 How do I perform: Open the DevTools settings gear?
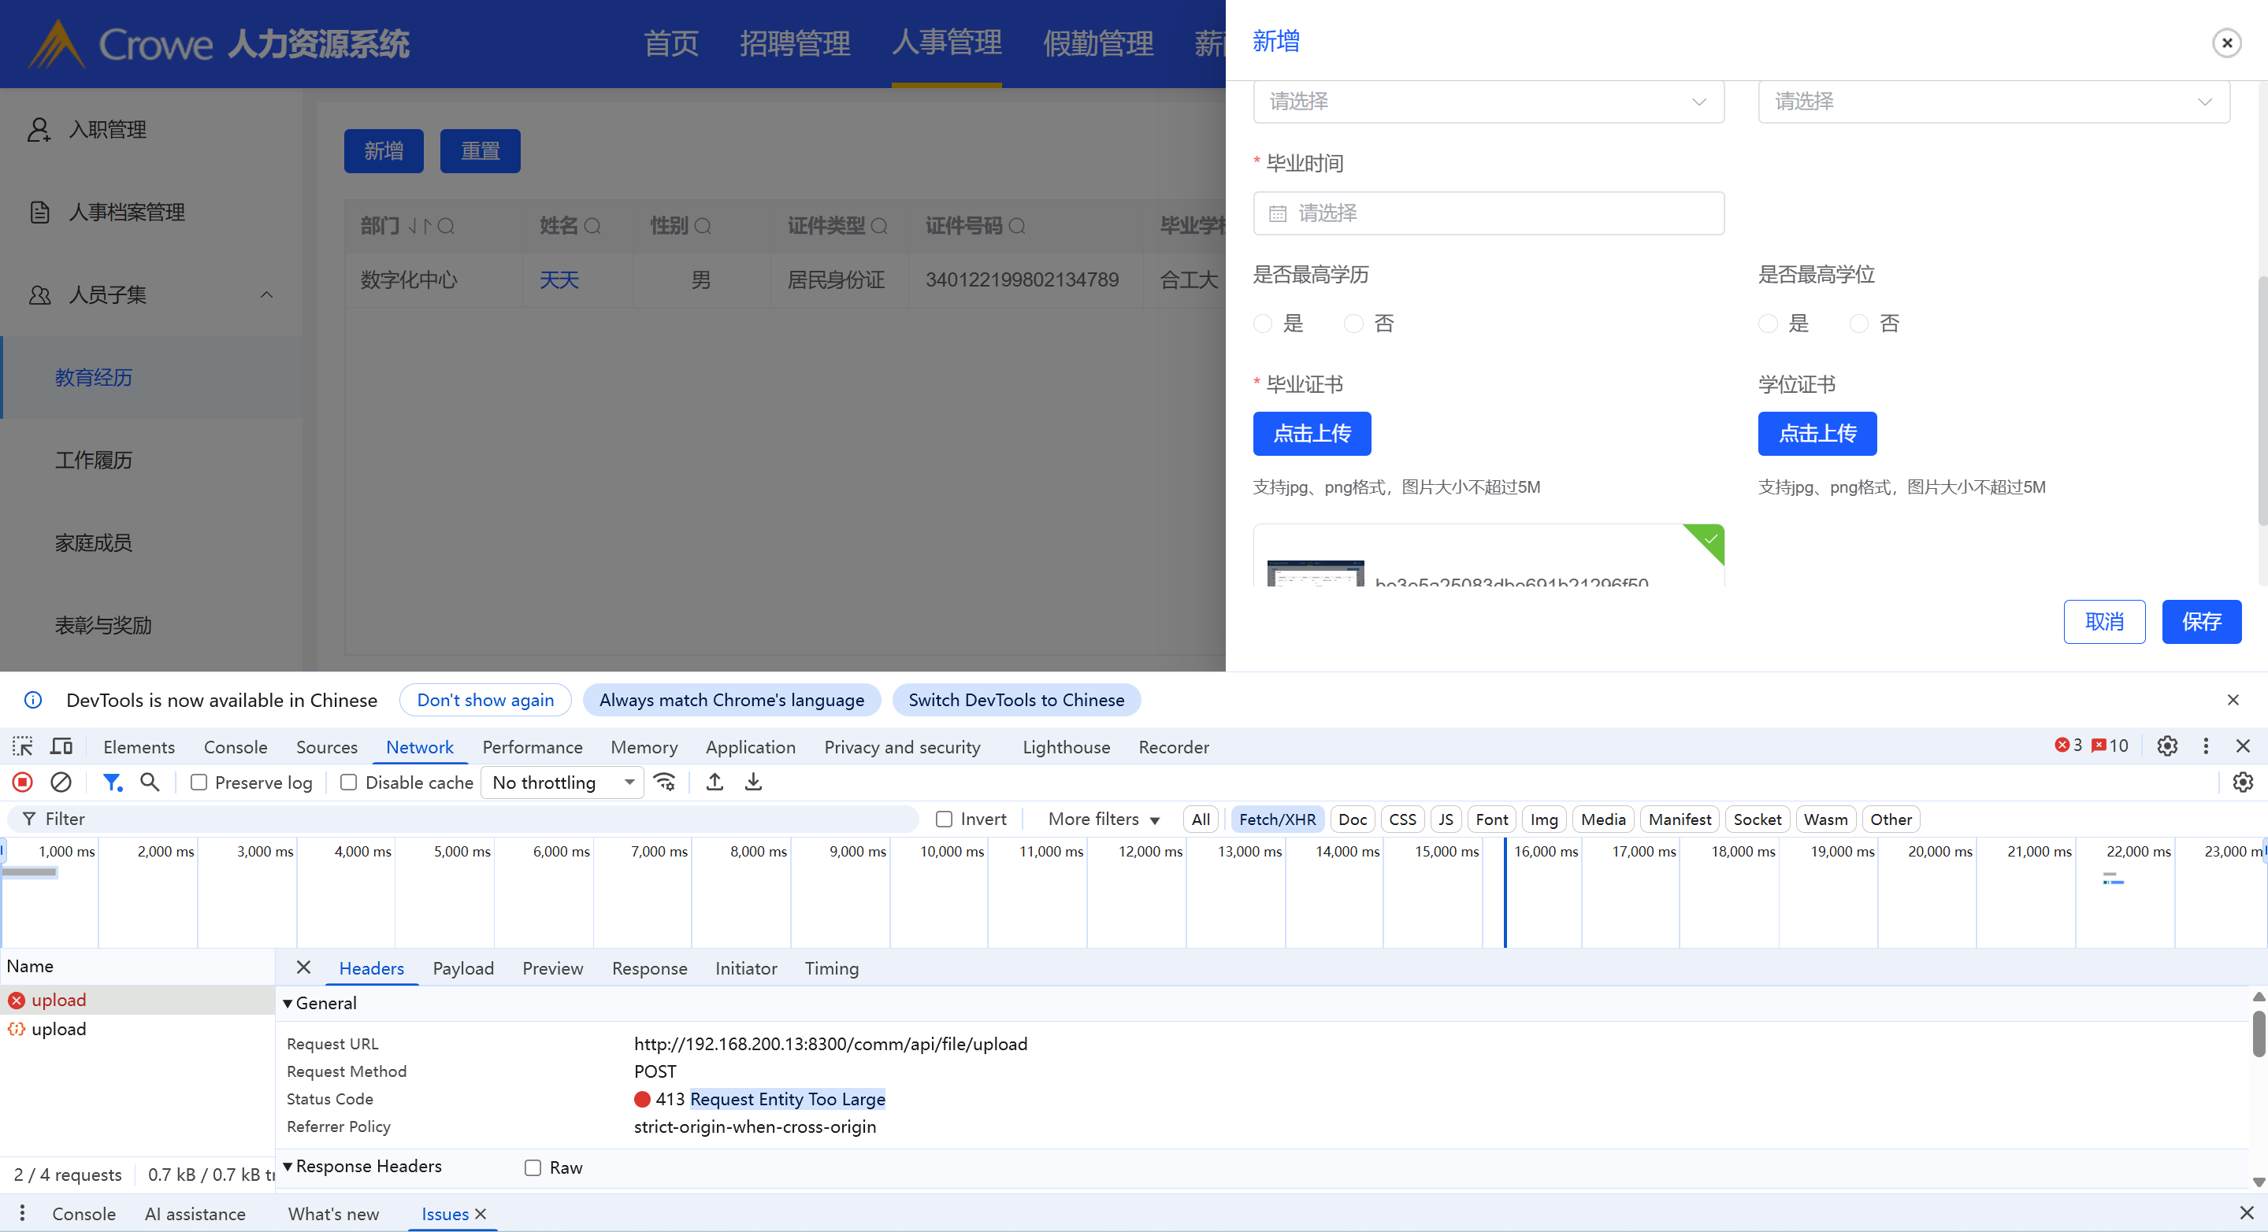pos(2166,746)
